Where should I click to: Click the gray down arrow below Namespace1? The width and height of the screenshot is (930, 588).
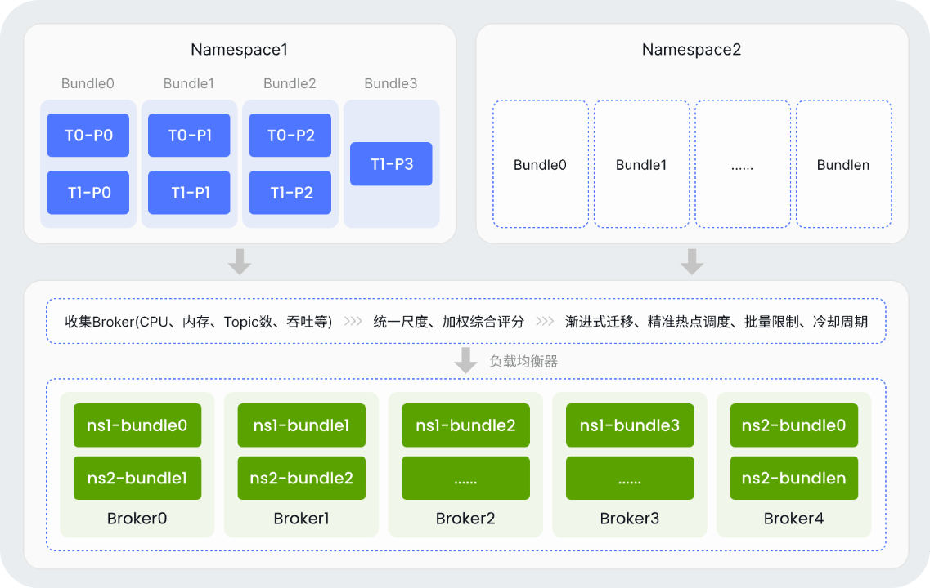point(240,261)
